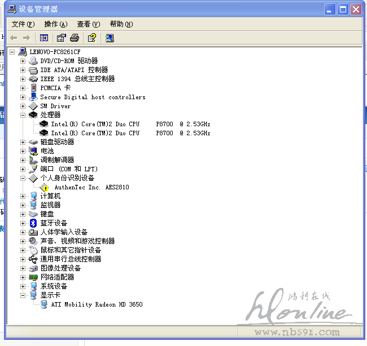
Task: Collapse the LENOVO-FC8261CF root node
Action: [12, 52]
